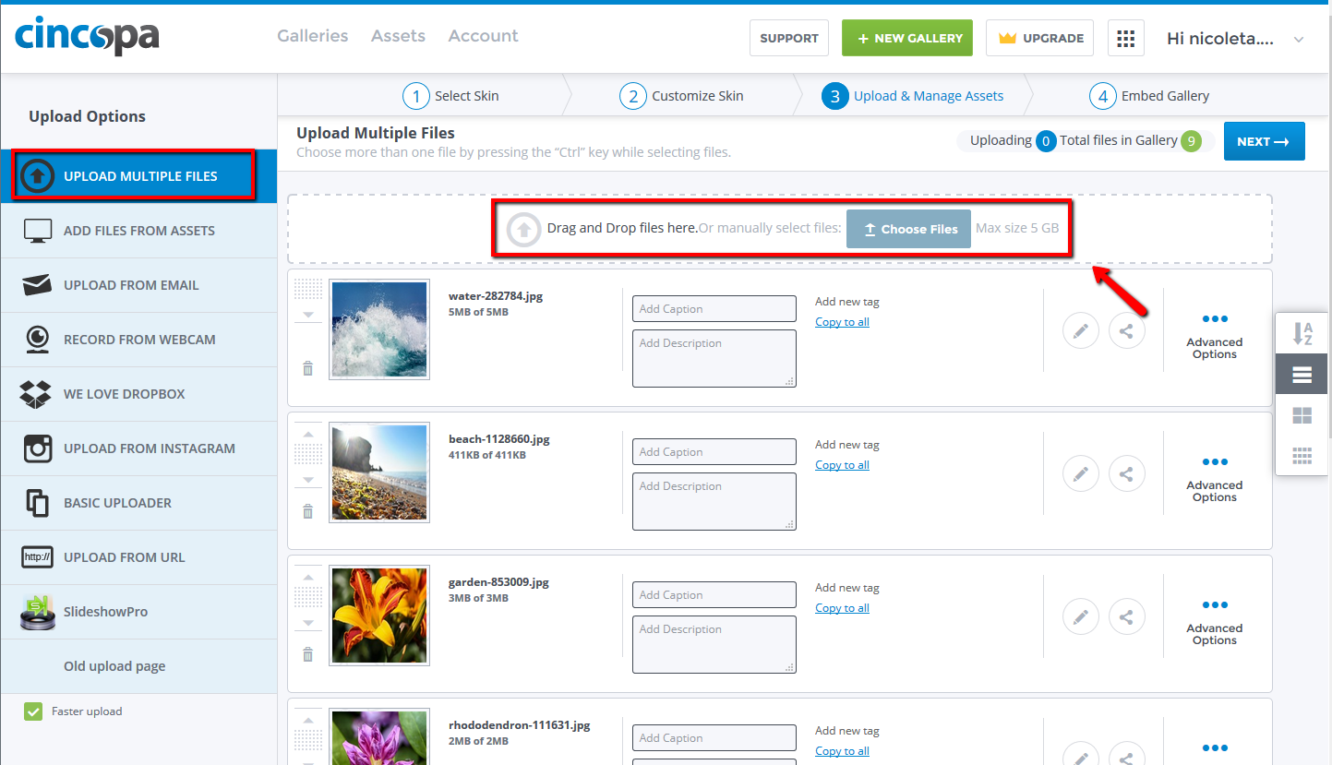Select Upload From Instagram option
Viewport: 1332px width, 765px height.
(138, 448)
